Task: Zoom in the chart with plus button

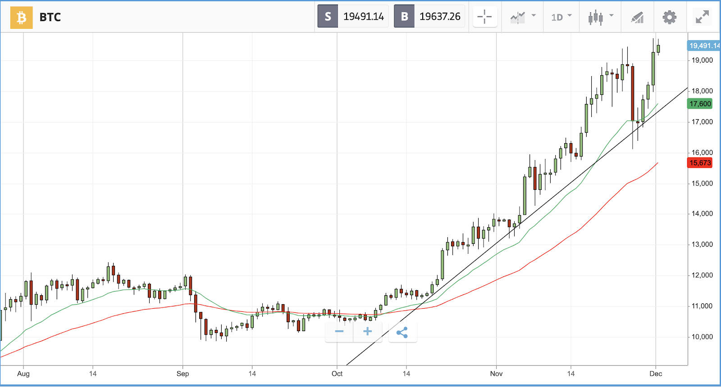Action: [368, 332]
